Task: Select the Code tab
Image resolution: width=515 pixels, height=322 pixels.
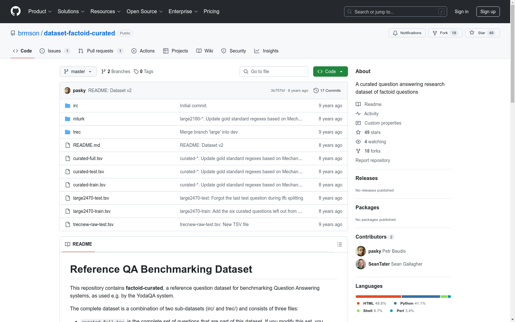Action: click(23, 51)
